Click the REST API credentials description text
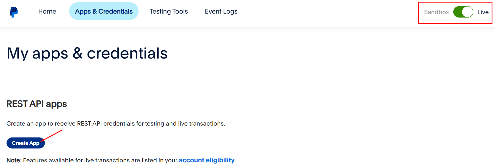The width and height of the screenshot is (495, 168). pyautogui.click(x=116, y=124)
